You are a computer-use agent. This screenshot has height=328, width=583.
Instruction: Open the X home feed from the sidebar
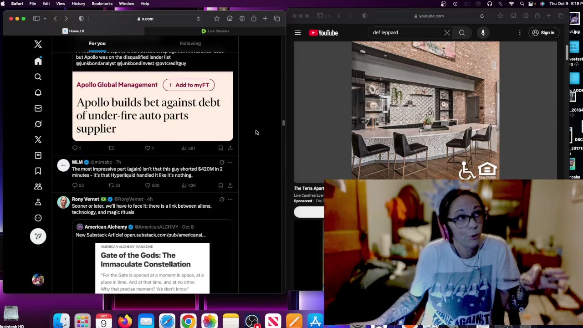[38, 61]
